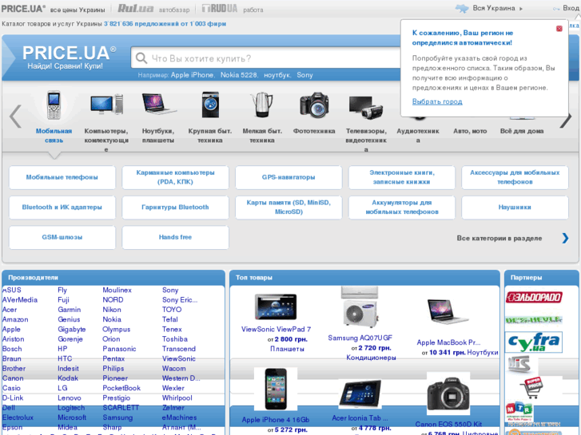
Task: Open the shopping cart Super Price partner logo
Action: click(531, 388)
